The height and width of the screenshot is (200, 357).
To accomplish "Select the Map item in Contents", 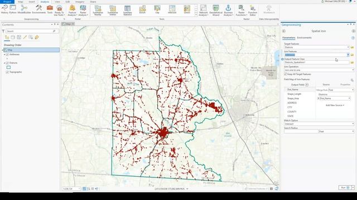I will pyautogui.click(x=32, y=50).
